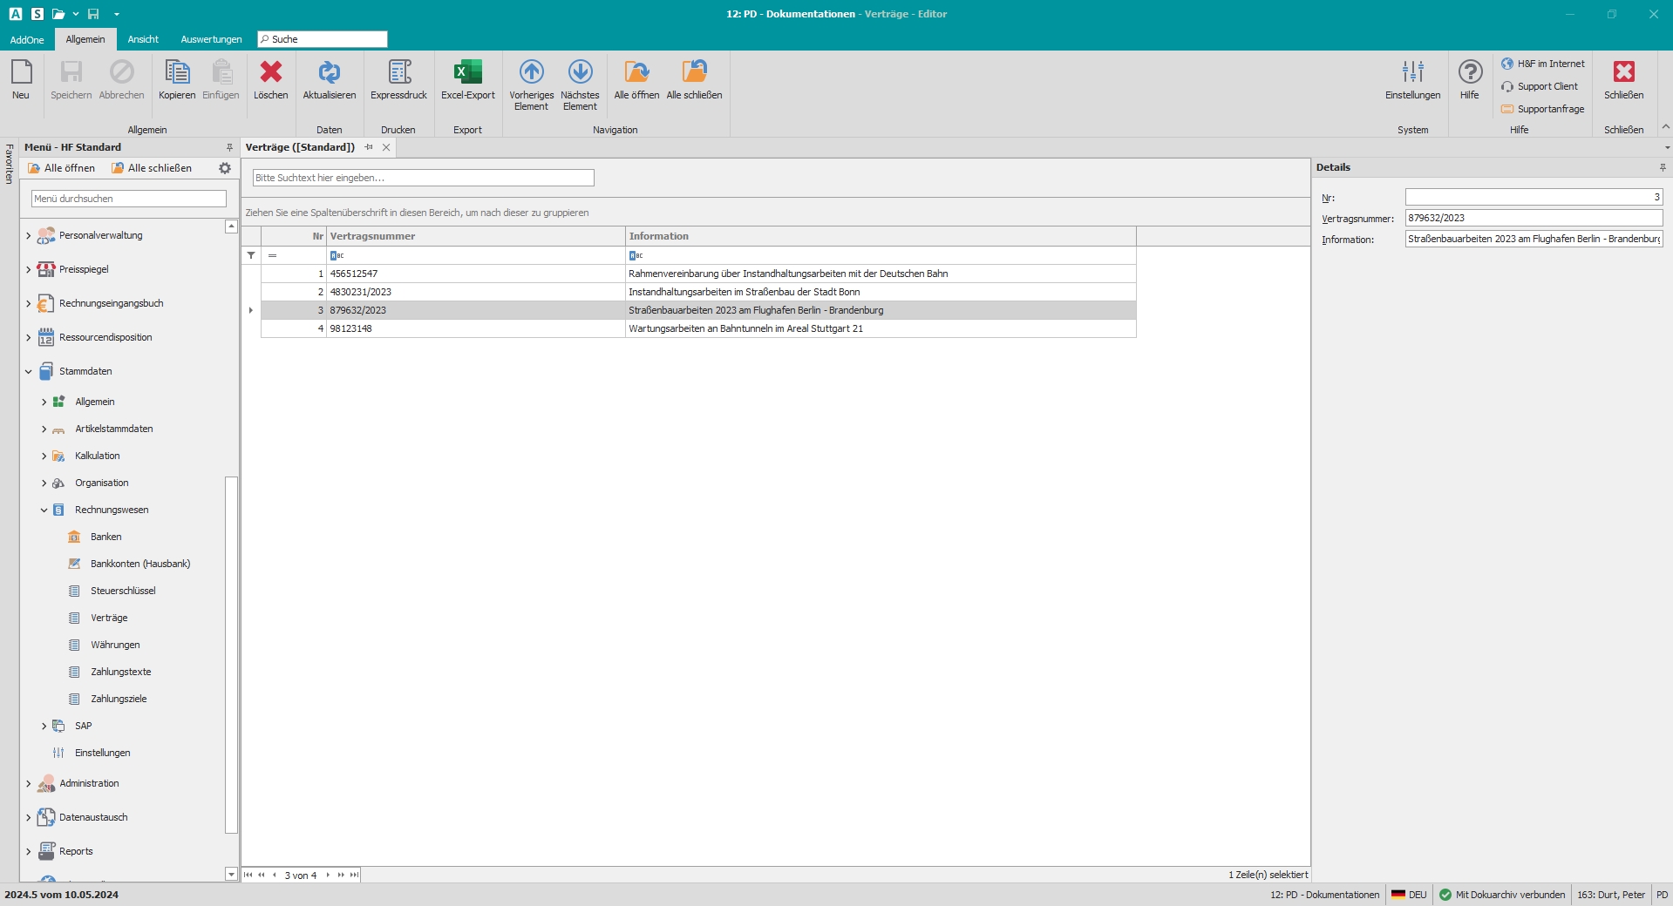
Task: Pin the Details panel
Action: [1663, 167]
